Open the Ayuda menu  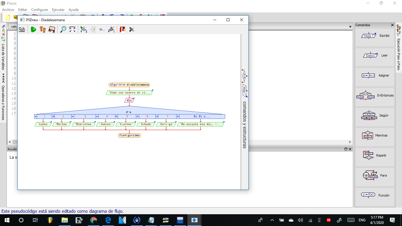click(x=74, y=10)
